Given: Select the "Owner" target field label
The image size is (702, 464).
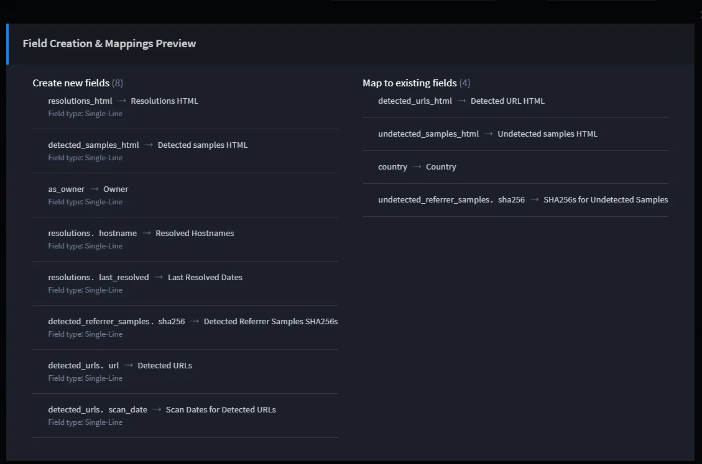Looking at the screenshot, I should coord(116,189).
